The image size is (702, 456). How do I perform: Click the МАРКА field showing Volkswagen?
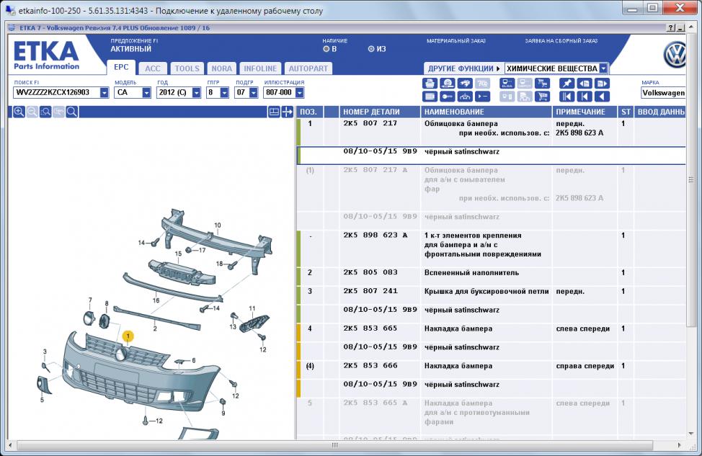664,93
